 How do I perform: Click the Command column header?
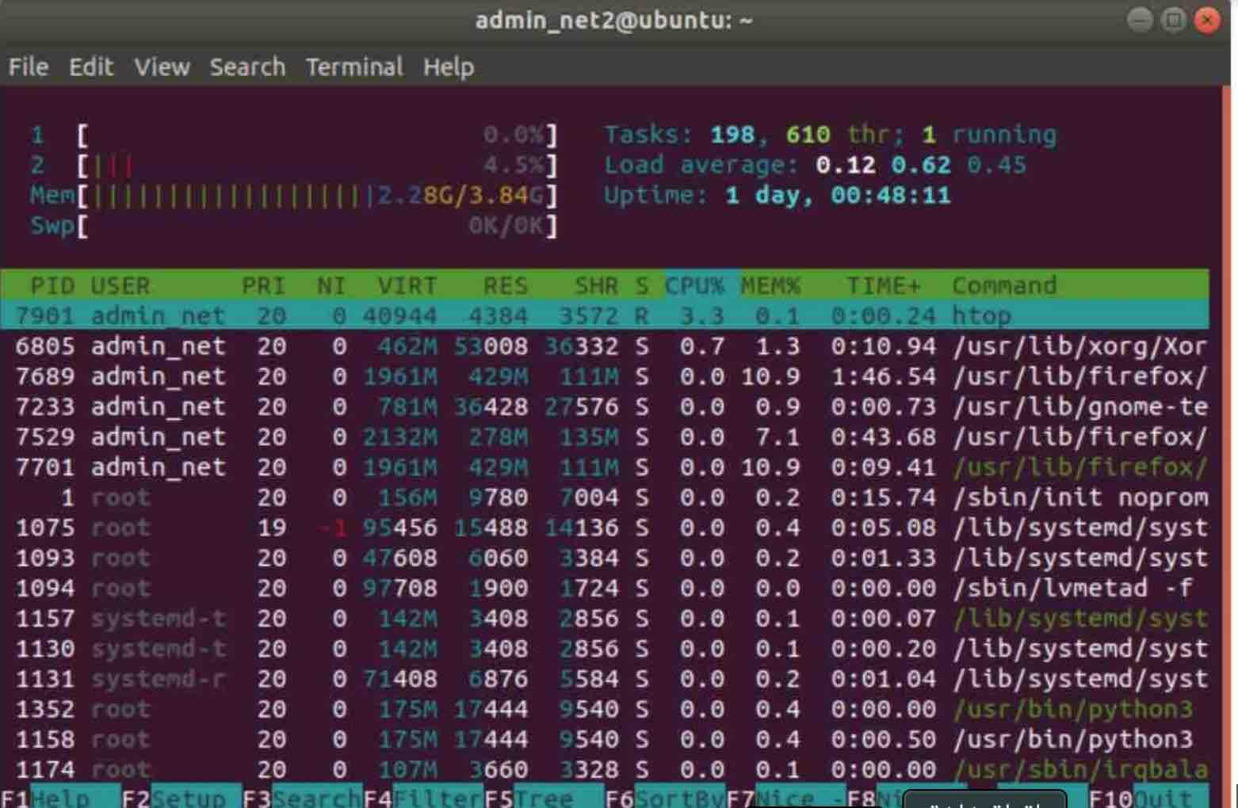[x=1004, y=285]
